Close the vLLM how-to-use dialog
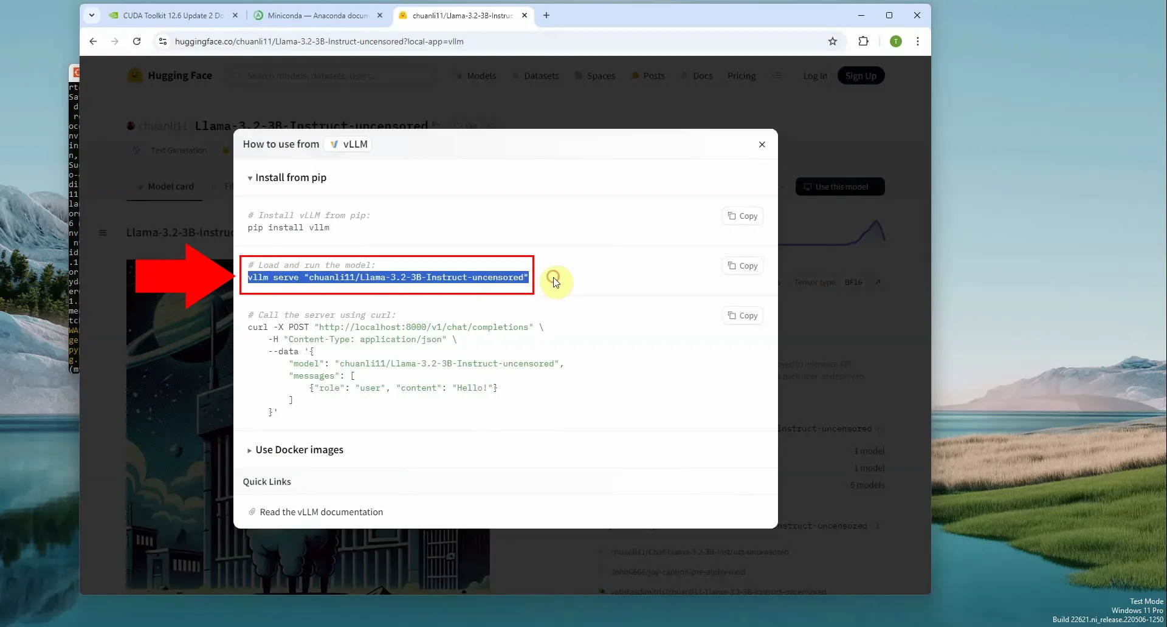 pos(762,145)
